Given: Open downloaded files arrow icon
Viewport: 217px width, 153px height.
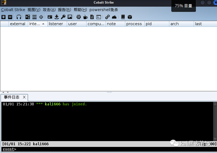Looking at the screenshot, I should pos(57,17).
